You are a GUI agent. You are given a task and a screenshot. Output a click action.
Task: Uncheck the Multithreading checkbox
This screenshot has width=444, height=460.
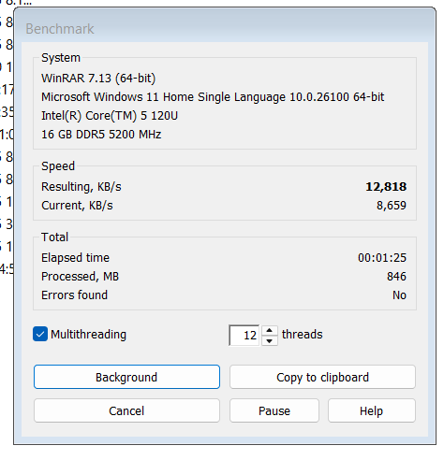point(40,334)
